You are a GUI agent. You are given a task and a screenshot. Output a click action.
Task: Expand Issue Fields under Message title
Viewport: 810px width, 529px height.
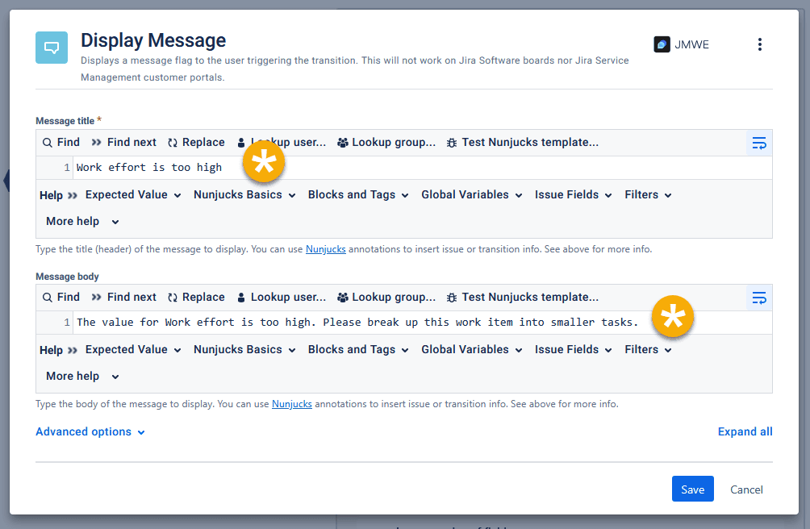click(574, 195)
